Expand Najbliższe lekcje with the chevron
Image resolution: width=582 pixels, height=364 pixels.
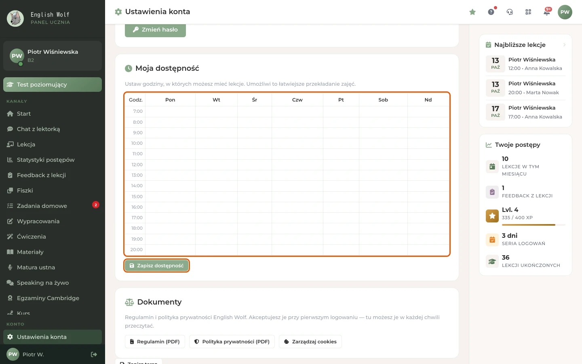pyautogui.click(x=564, y=45)
